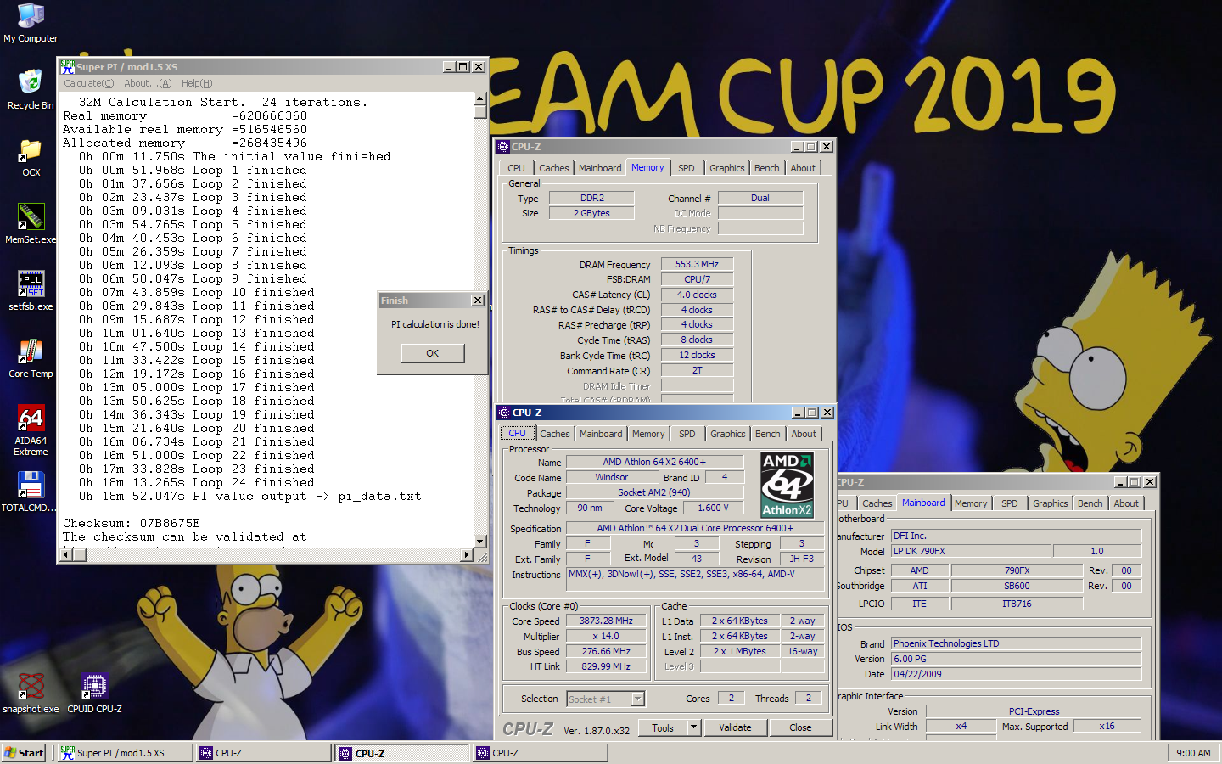This screenshot has width=1222, height=764.
Task: Click the Core Voltage 1.600 V field
Action: click(x=713, y=508)
